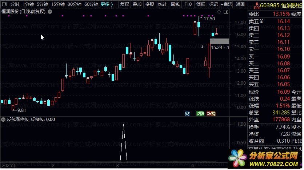304x170 pixels.
Task: Click the 返回 back button
Action: [240, 4]
